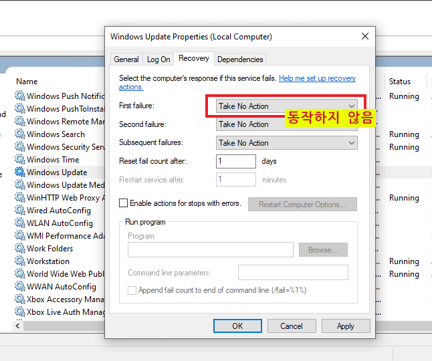Open Subsequent failures dropdown
This screenshot has height=361, width=432.
(x=286, y=143)
